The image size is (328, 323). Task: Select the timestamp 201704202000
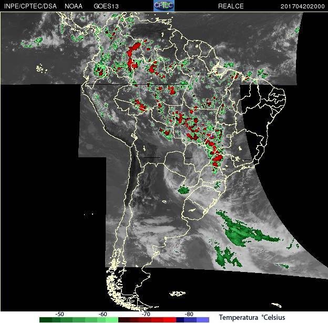click(302, 6)
